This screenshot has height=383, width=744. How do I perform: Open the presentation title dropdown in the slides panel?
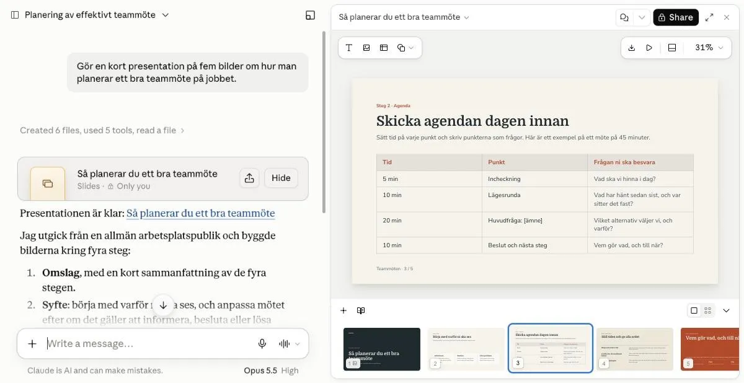click(404, 17)
